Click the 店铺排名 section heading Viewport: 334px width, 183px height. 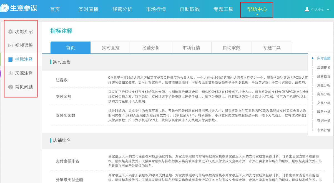tap(62, 140)
